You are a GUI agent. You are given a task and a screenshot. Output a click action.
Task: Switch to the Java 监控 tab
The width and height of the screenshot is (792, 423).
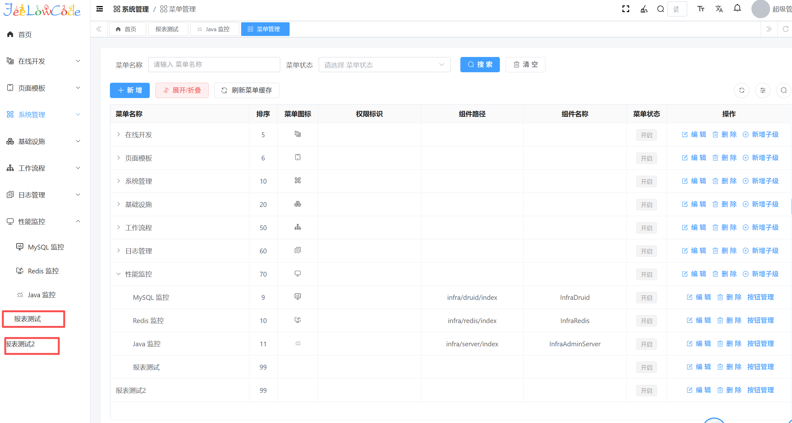(214, 29)
